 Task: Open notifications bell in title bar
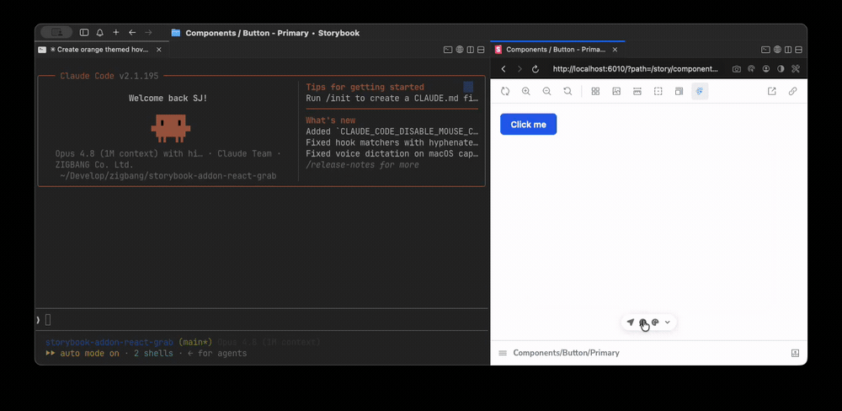(100, 32)
